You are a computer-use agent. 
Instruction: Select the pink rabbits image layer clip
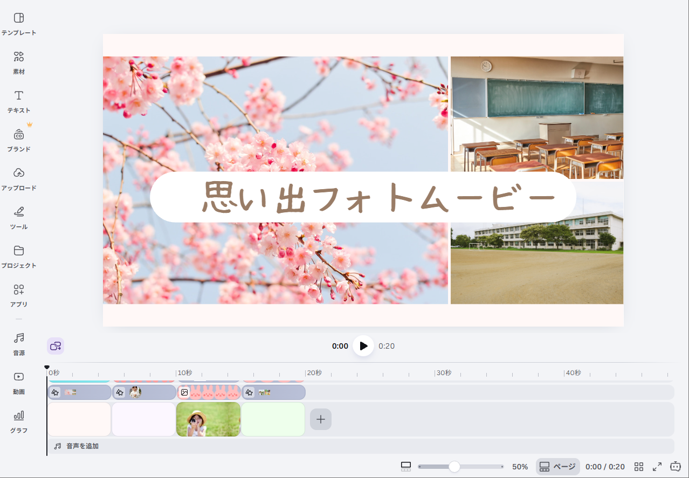(209, 392)
